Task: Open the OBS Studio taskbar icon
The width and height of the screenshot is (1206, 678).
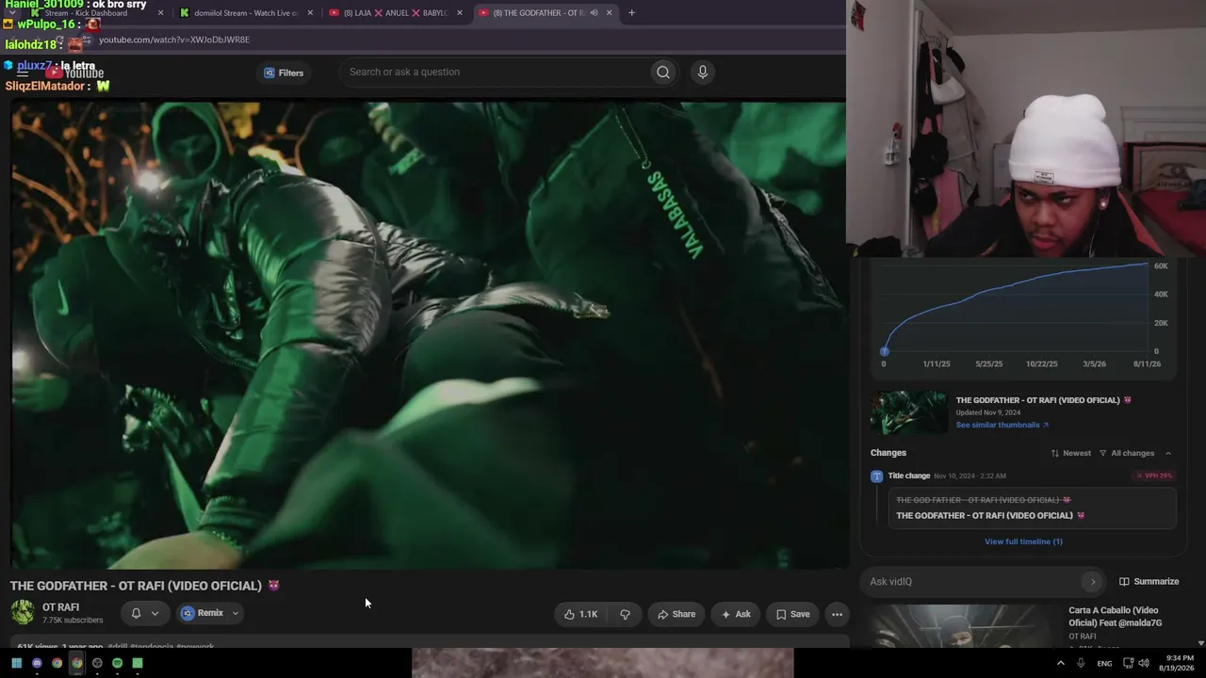Action: click(97, 663)
